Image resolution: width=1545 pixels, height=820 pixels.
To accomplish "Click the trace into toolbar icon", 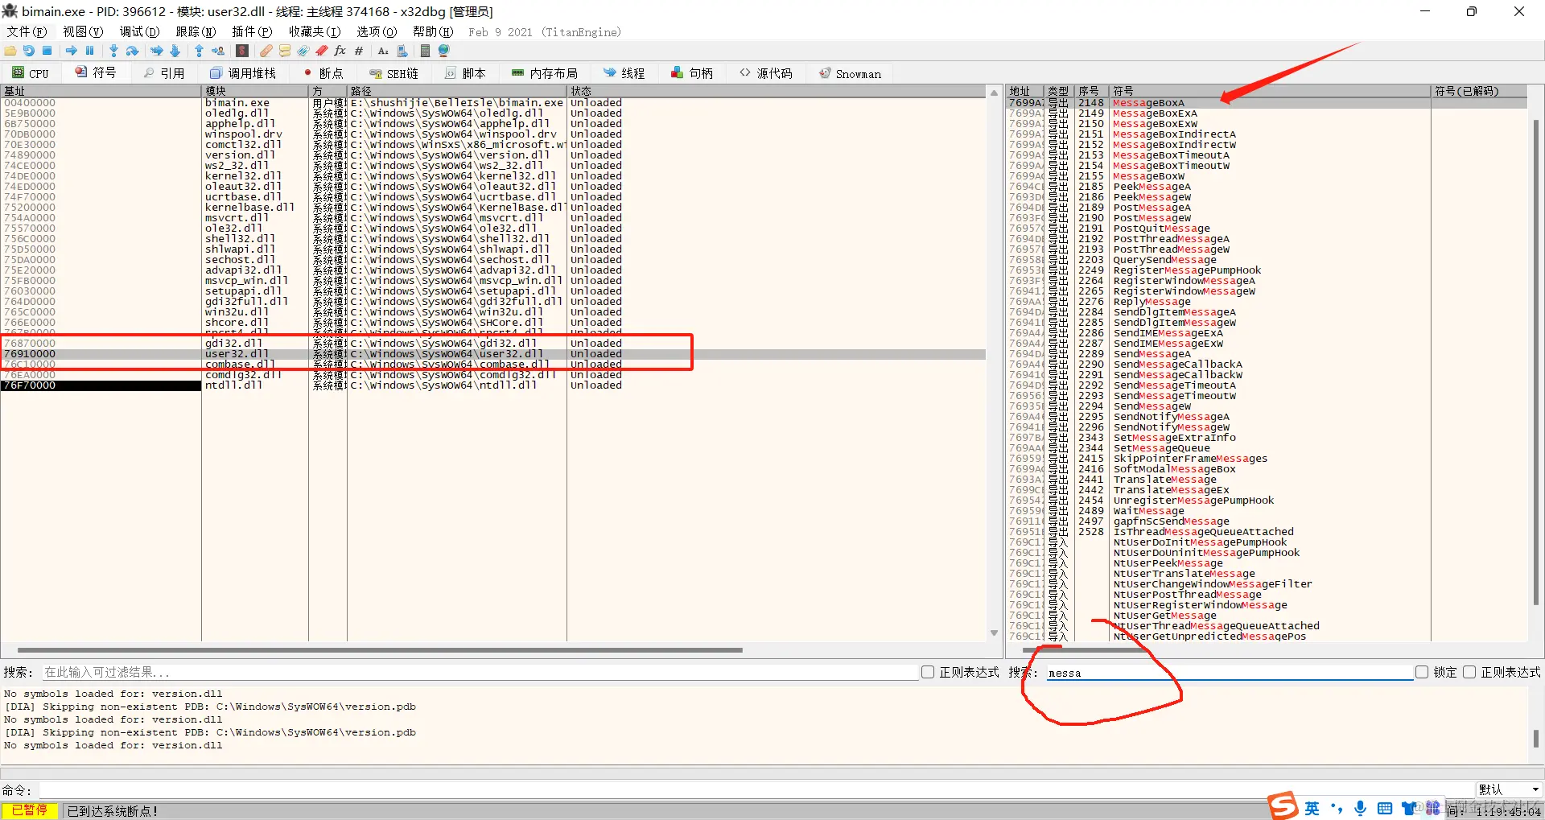I will coord(157,51).
